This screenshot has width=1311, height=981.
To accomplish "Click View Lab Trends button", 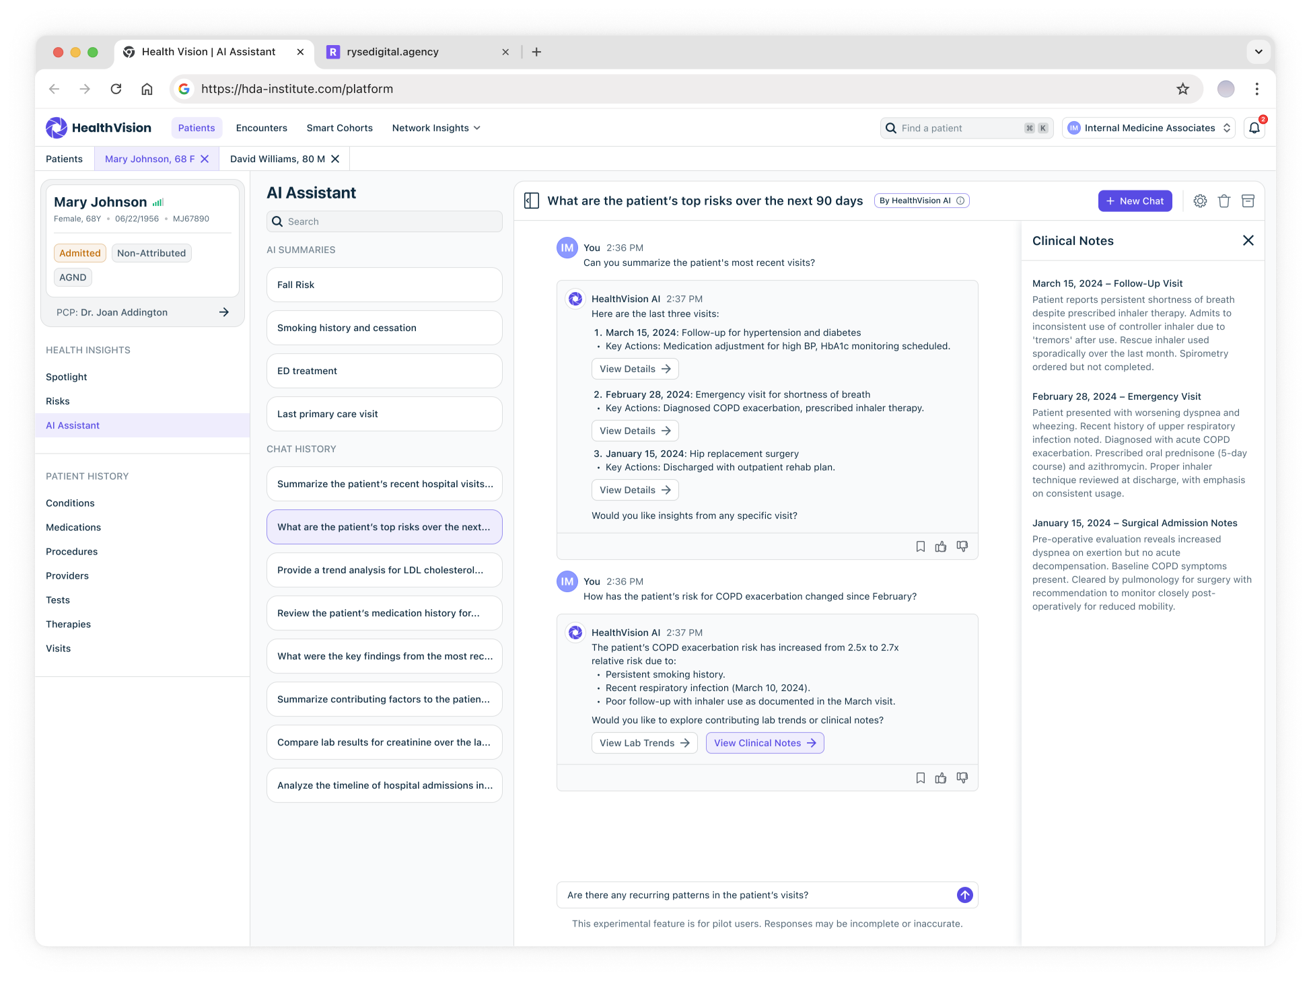I will point(644,743).
